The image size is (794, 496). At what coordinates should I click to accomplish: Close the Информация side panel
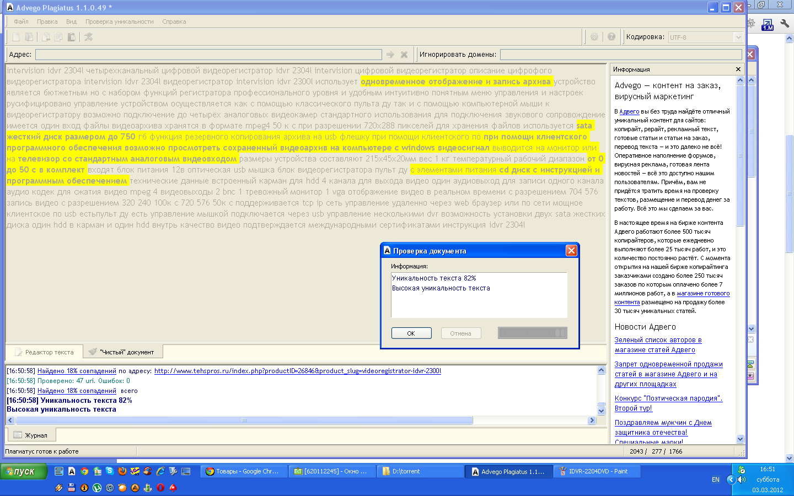tap(738, 69)
